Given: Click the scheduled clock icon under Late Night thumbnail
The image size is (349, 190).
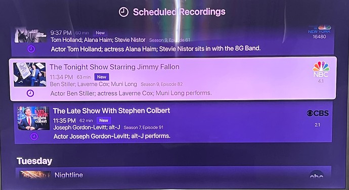Looking at the screenshot, I should tap(31, 49).
